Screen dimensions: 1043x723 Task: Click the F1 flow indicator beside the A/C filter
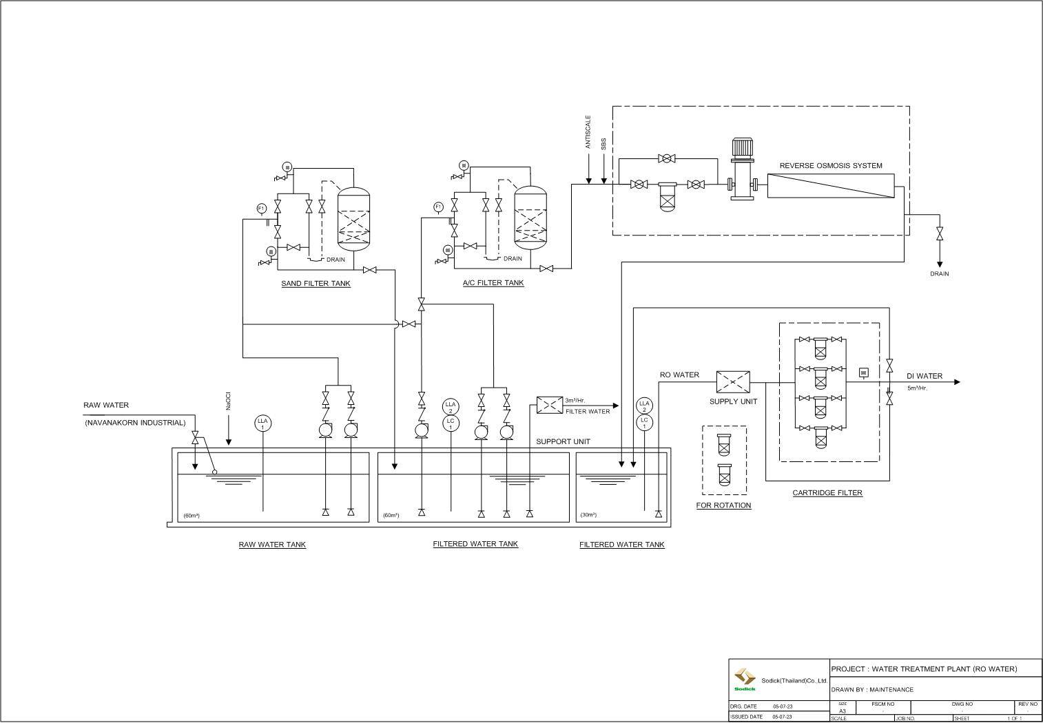click(438, 207)
